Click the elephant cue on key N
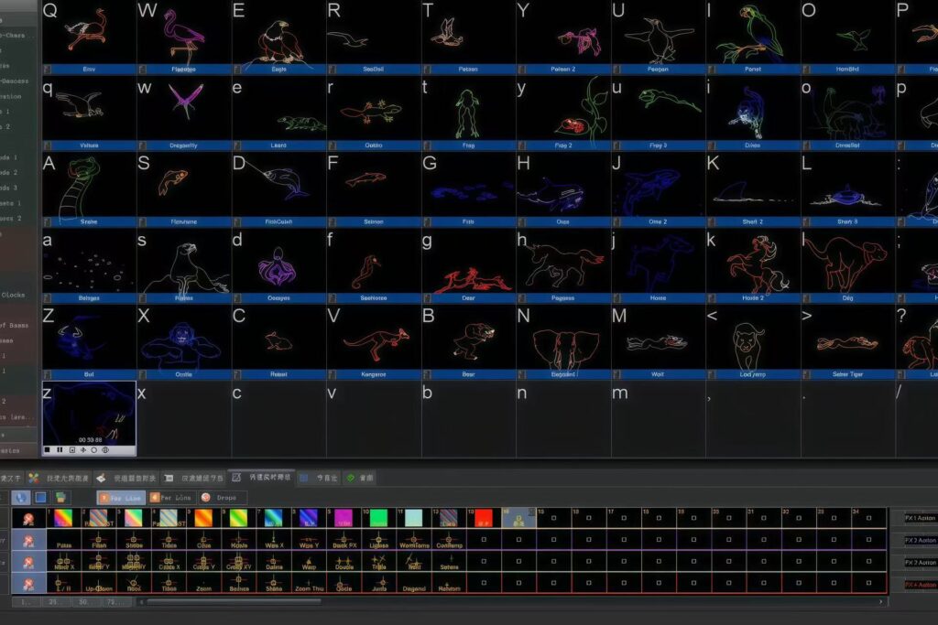 click(x=562, y=343)
